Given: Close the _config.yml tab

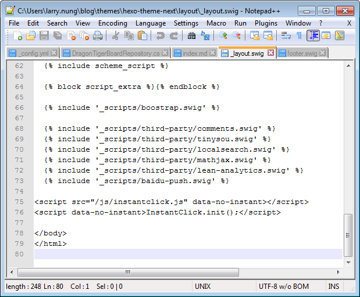Looking at the screenshot, I should pyautogui.click(x=54, y=53).
